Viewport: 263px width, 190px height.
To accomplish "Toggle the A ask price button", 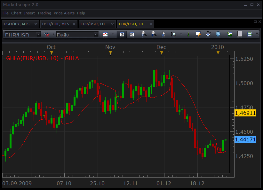I will click(132, 34).
